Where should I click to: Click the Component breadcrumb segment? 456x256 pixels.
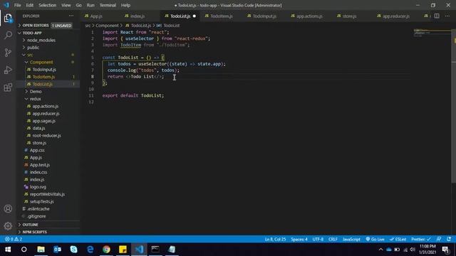[x=107, y=26]
